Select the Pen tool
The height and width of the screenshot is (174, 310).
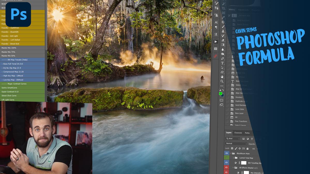pyautogui.click(x=222, y=59)
